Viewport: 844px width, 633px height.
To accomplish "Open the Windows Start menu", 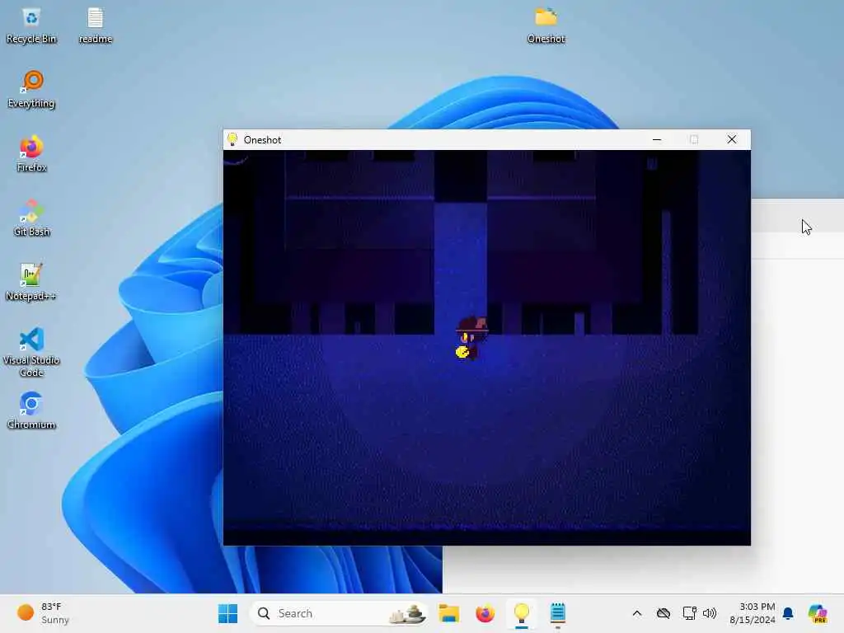I will click(227, 613).
